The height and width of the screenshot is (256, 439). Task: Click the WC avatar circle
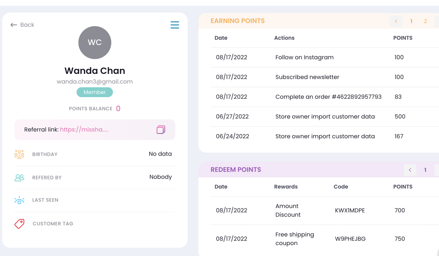[x=95, y=43]
